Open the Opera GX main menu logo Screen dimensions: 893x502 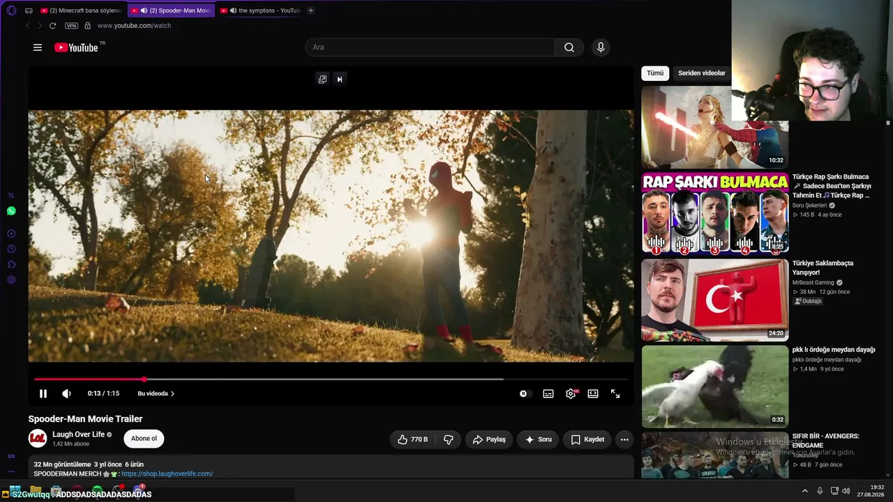pyautogui.click(x=11, y=10)
